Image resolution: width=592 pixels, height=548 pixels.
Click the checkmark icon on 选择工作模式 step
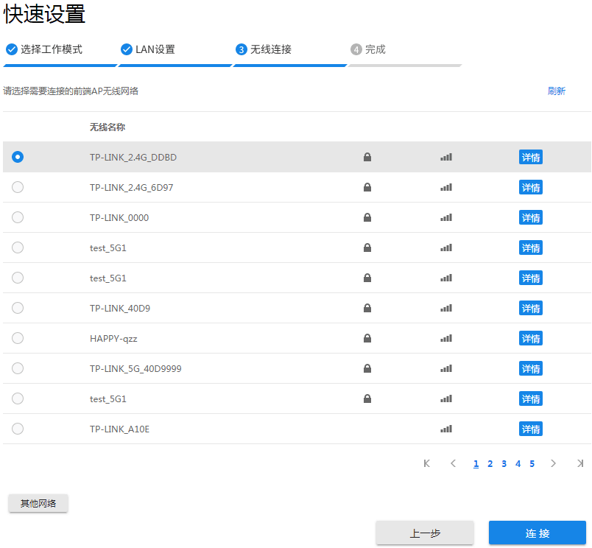(11, 49)
